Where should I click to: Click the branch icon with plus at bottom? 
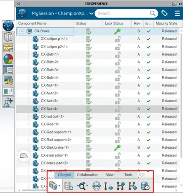click(133, 186)
